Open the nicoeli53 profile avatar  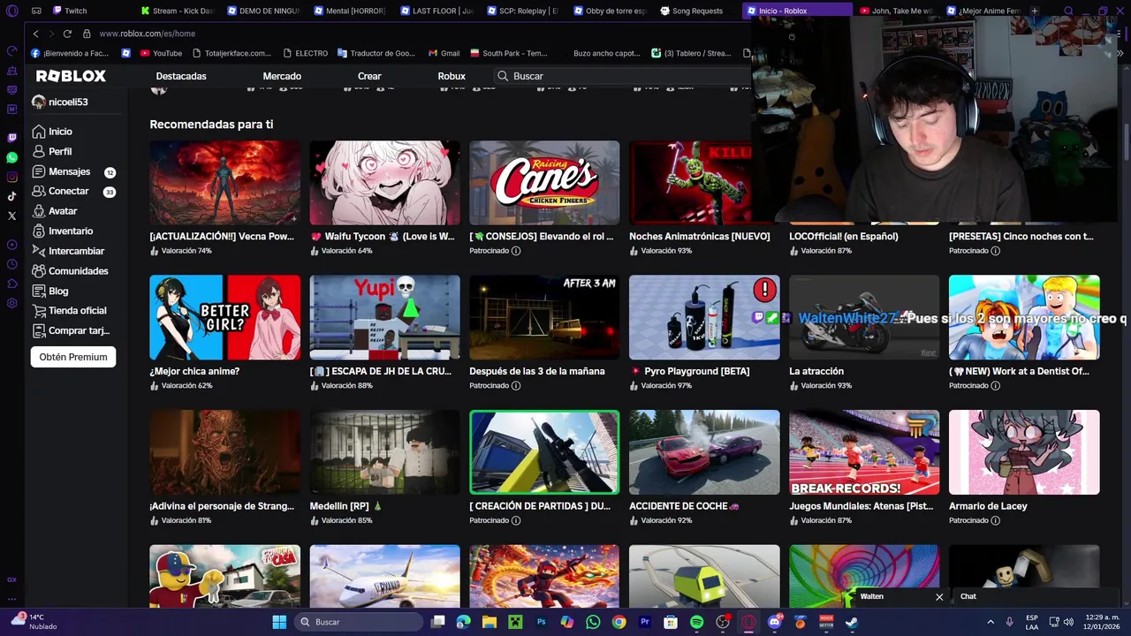38,102
